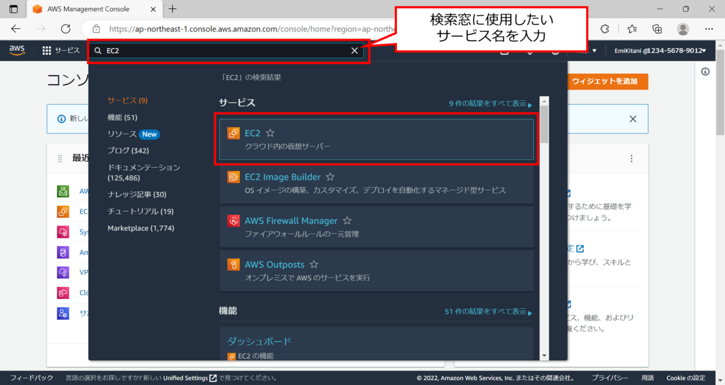This screenshot has height=385, width=725.
Task: Clear the EC2 search with X
Action: pos(355,51)
